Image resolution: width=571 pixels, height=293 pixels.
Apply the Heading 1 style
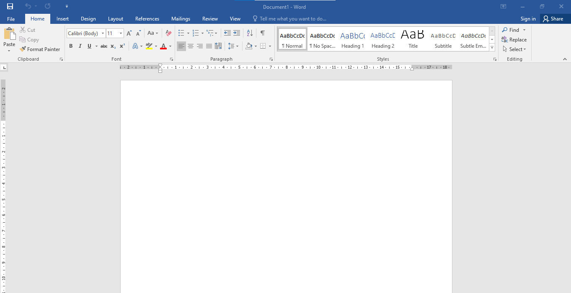pos(352,39)
